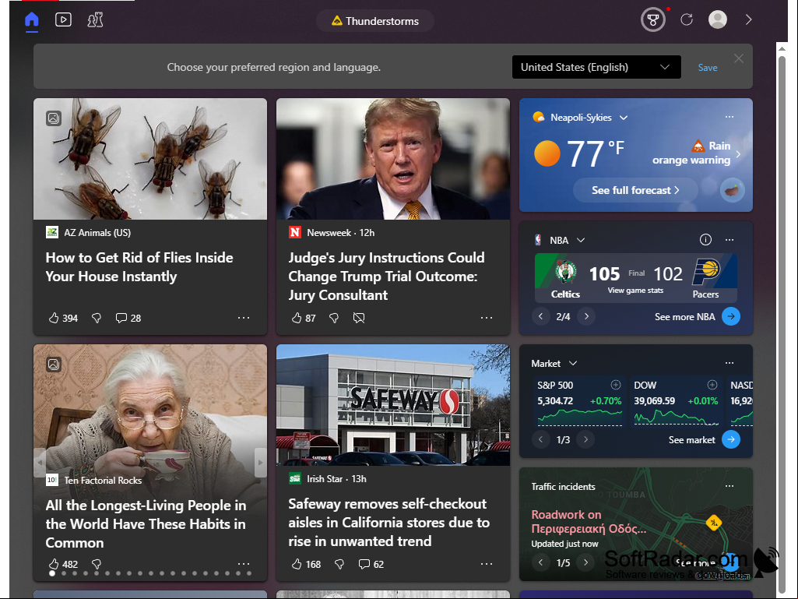Image resolution: width=798 pixels, height=599 pixels.
Task: Open the user profile avatar
Action: (x=718, y=20)
